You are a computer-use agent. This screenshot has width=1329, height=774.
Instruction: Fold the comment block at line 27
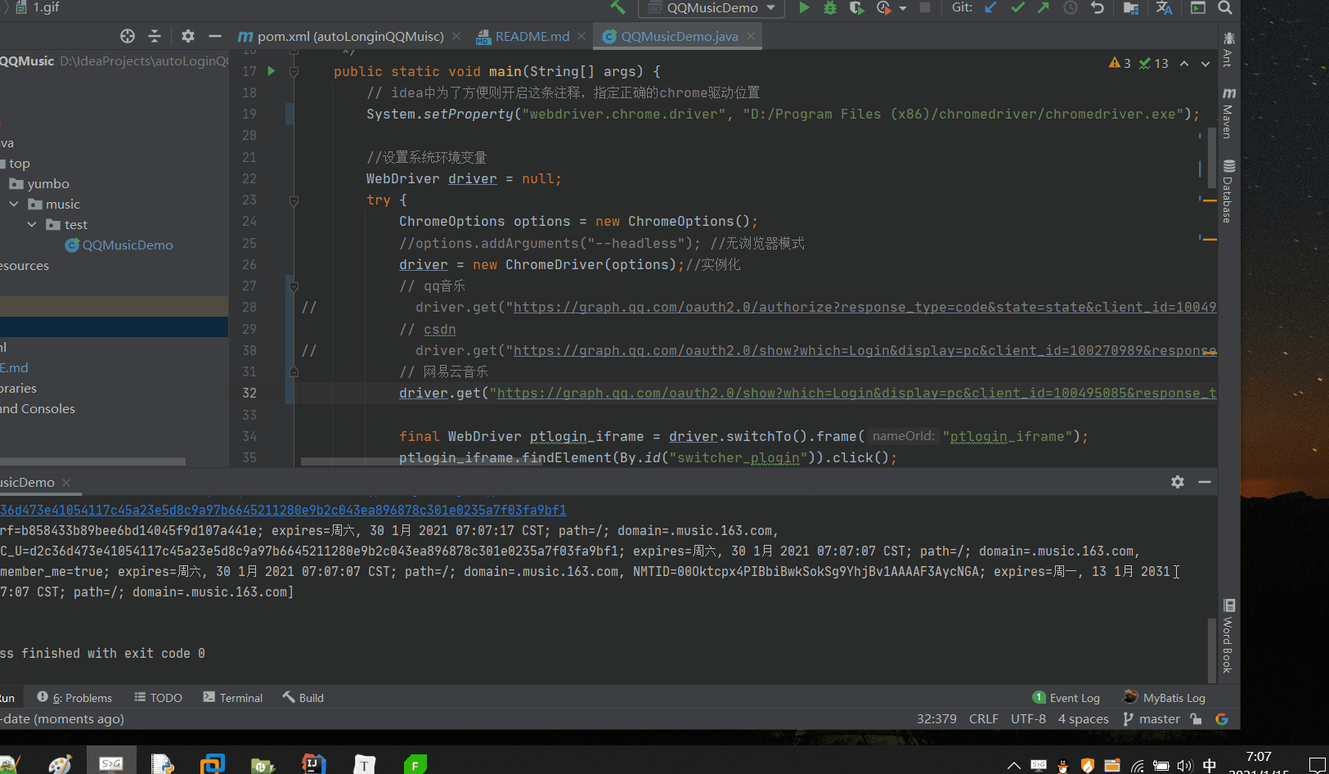(x=294, y=286)
